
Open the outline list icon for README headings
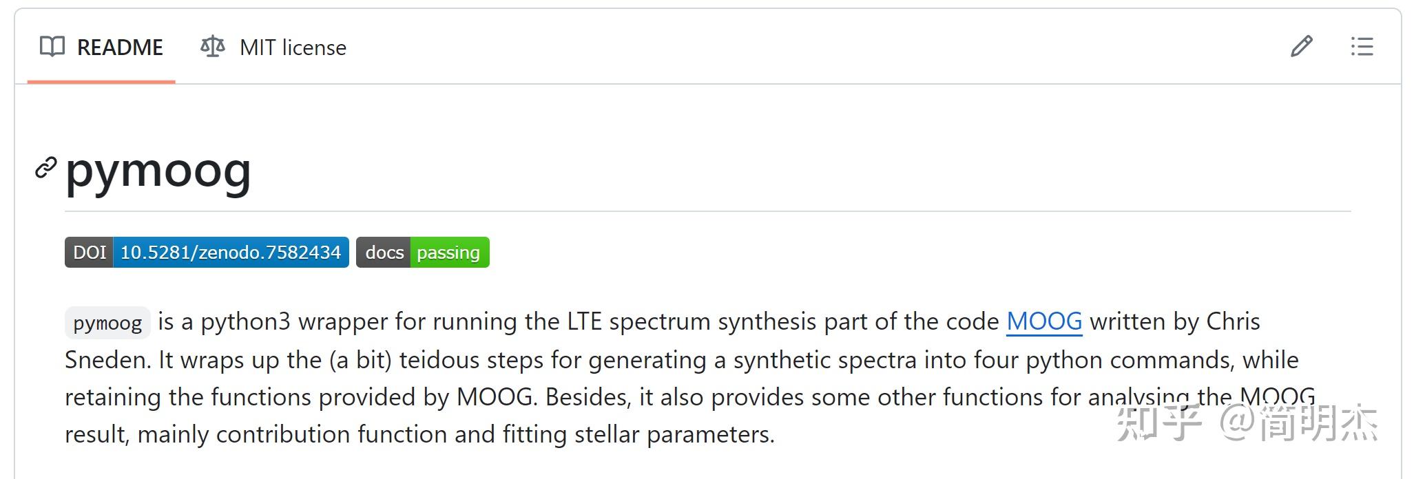(x=1360, y=47)
